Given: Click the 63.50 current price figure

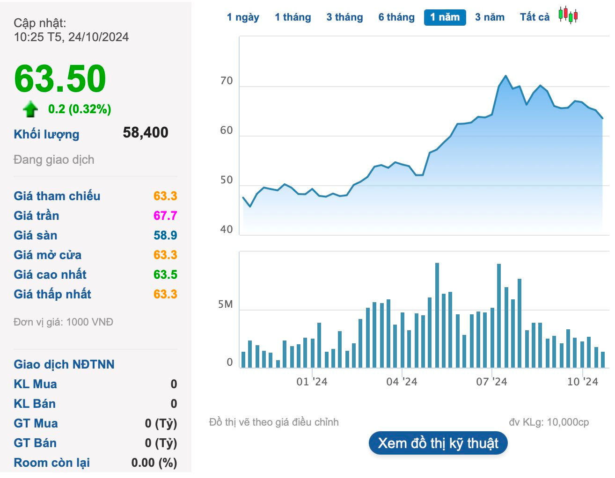Looking at the screenshot, I should coord(60,79).
